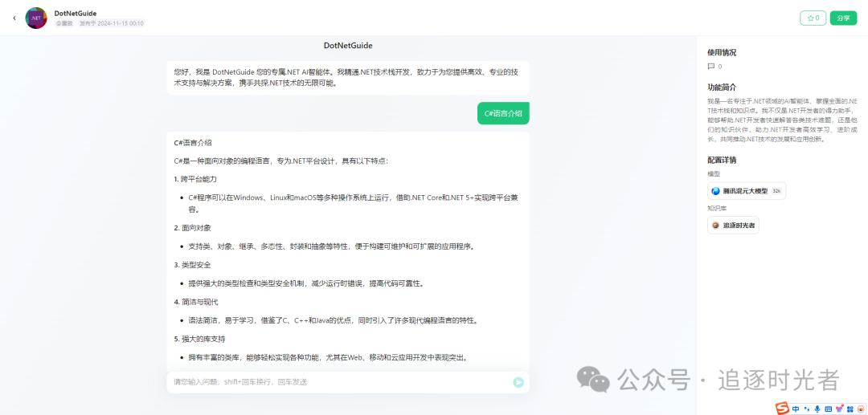Click the microphone voice input icon
This screenshot has width=868, height=415.
click(817, 409)
